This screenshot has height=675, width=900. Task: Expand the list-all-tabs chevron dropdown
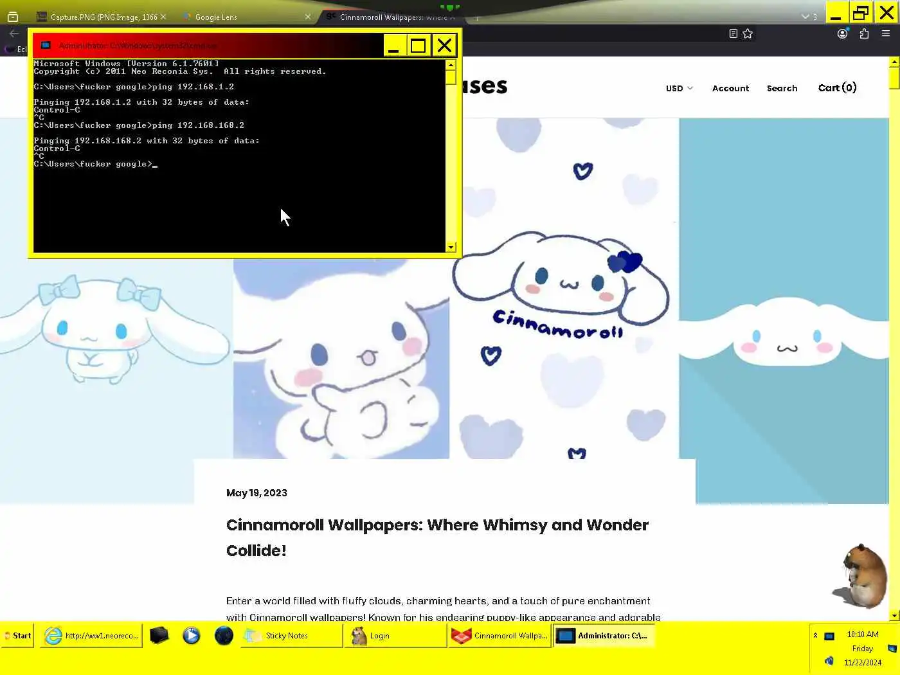[x=805, y=17]
